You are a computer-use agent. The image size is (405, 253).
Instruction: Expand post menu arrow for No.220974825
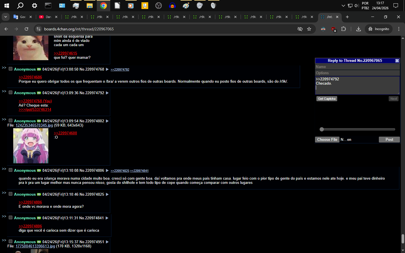(x=107, y=195)
